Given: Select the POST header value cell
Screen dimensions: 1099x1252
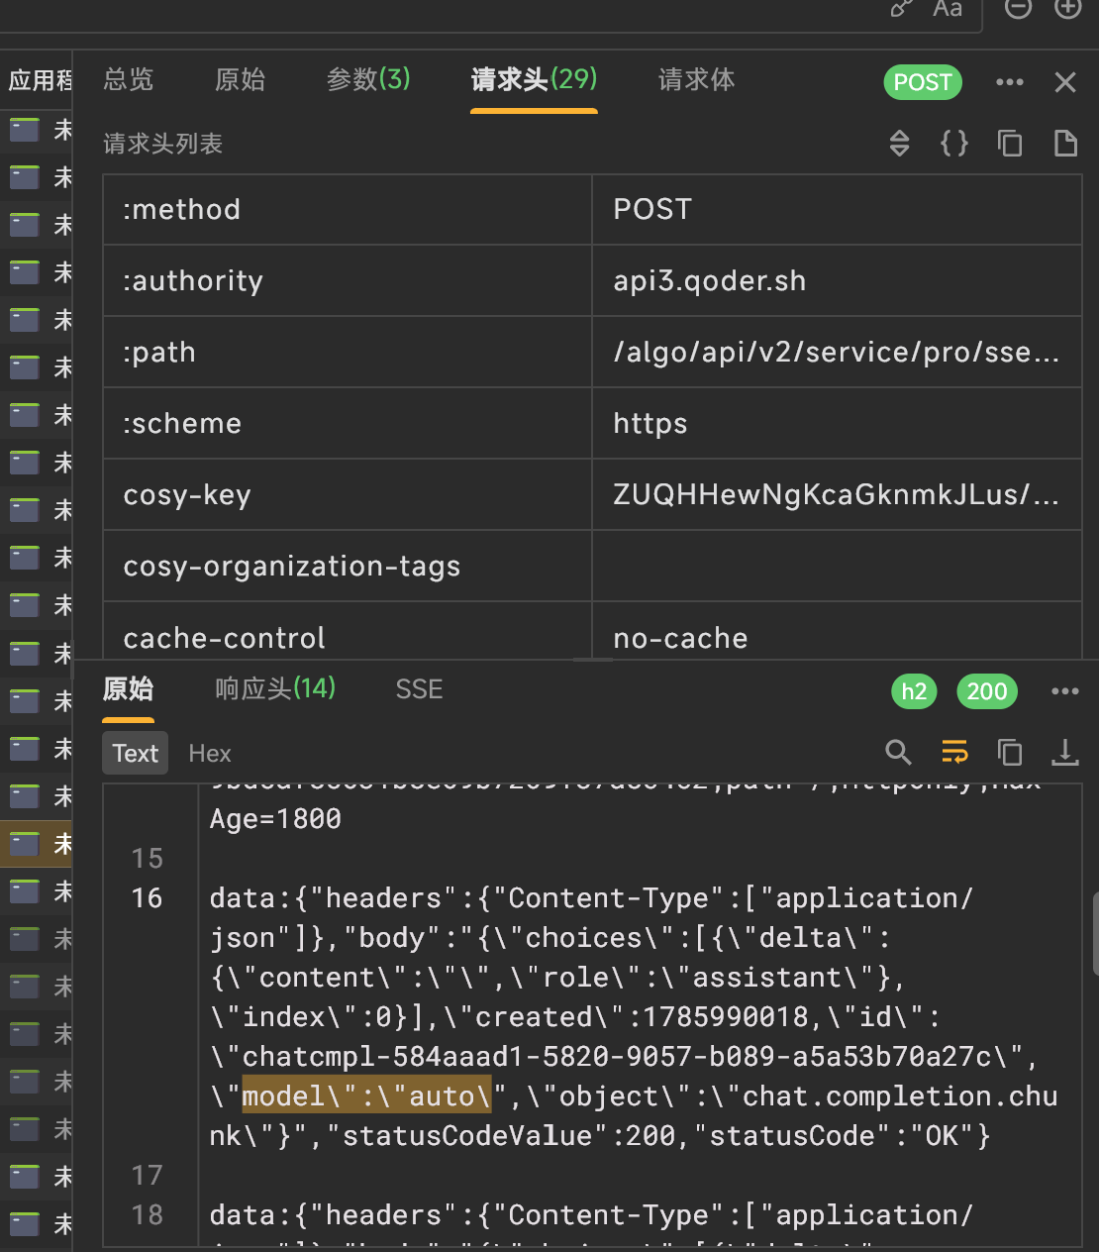Looking at the screenshot, I should (837, 209).
